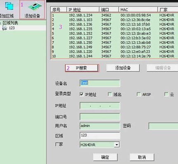
Task: Click the empty IP地址 input field
Action: click(100, 106)
